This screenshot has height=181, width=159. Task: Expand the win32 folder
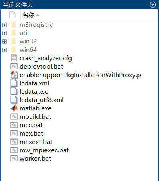coord(5,41)
